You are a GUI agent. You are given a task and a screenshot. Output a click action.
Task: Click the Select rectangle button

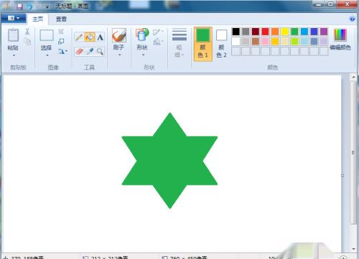pos(47,35)
